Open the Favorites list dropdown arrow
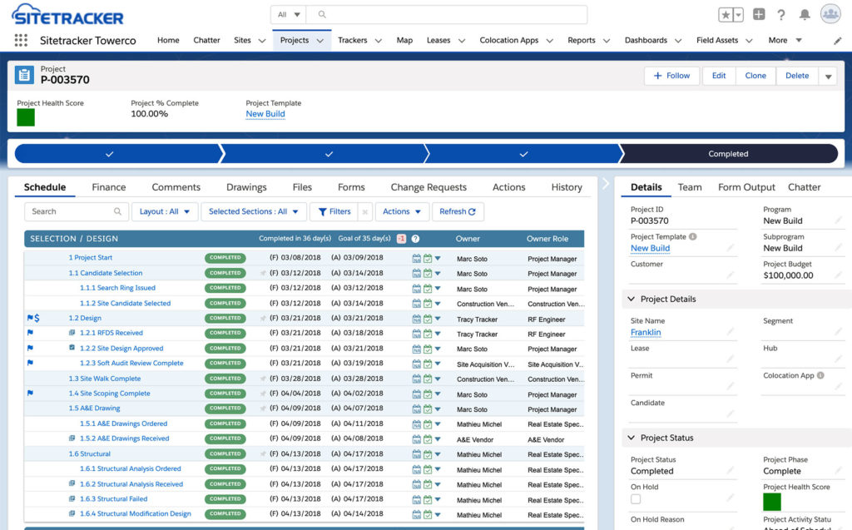Image resolution: width=852 pixels, height=530 pixels. [739, 15]
